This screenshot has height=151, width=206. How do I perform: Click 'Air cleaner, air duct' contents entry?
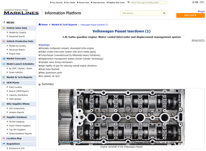coord(50,76)
